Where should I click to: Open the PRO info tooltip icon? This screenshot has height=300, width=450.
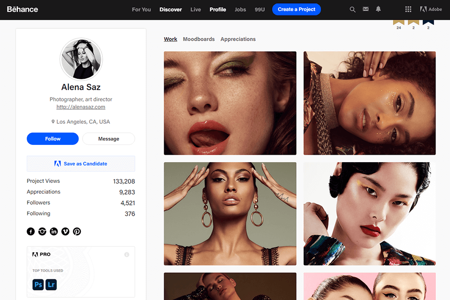[x=127, y=255]
